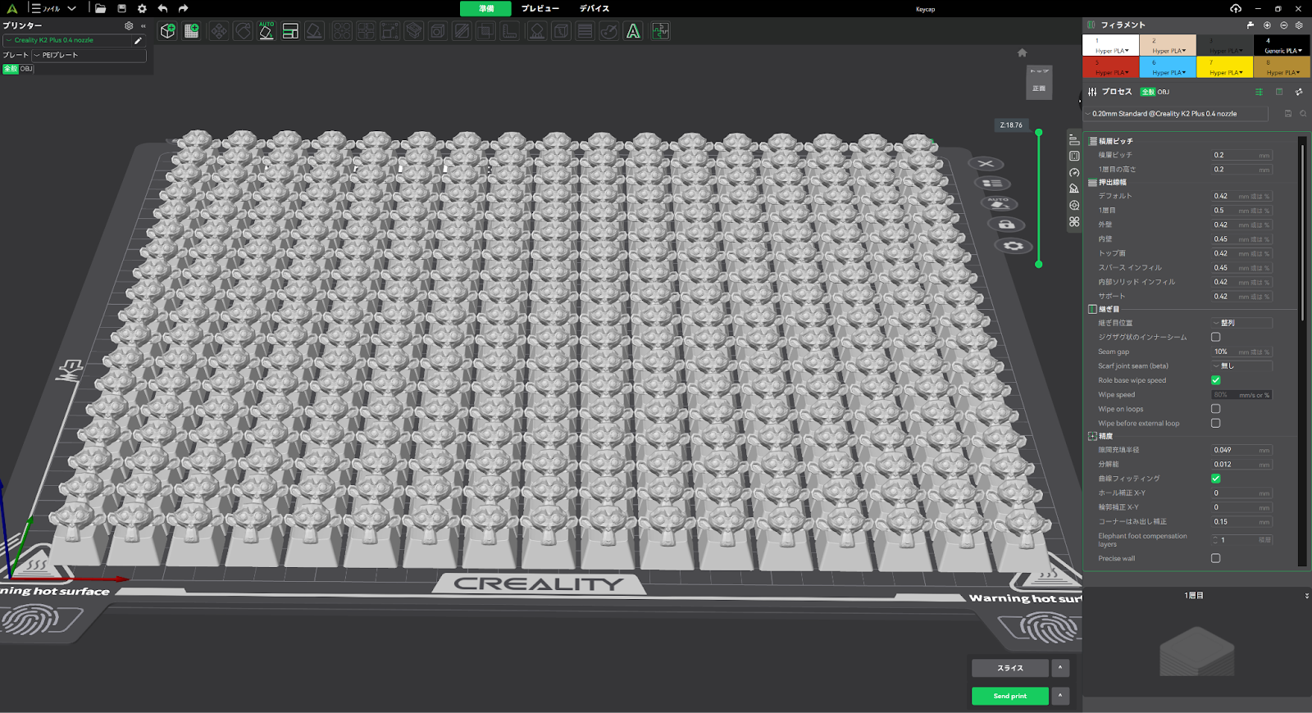Screen dimensions: 1312x713
Task: Click the Add model cube icon
Action: pos(168,31)
